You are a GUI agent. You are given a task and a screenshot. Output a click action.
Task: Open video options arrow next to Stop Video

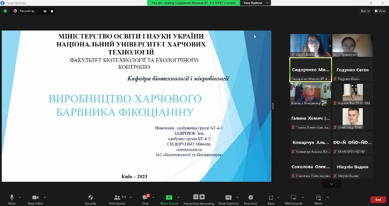(x=45, y=197)
